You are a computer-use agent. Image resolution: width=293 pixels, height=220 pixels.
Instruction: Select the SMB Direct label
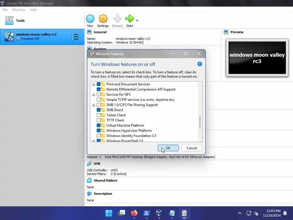coord(115,110)
